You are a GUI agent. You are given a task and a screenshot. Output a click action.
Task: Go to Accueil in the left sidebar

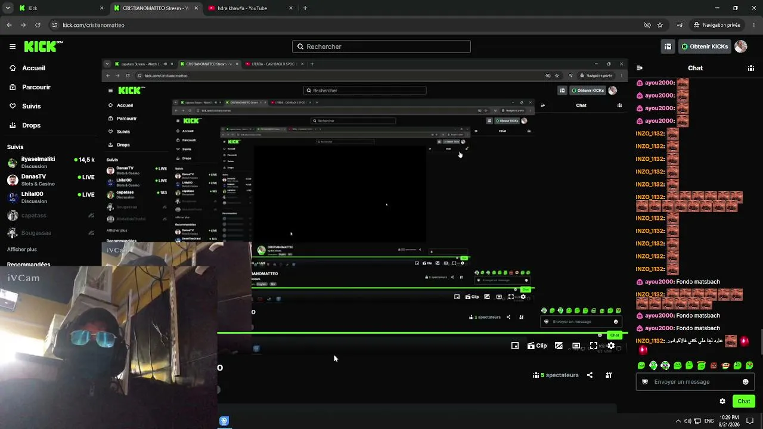point(27,68)
